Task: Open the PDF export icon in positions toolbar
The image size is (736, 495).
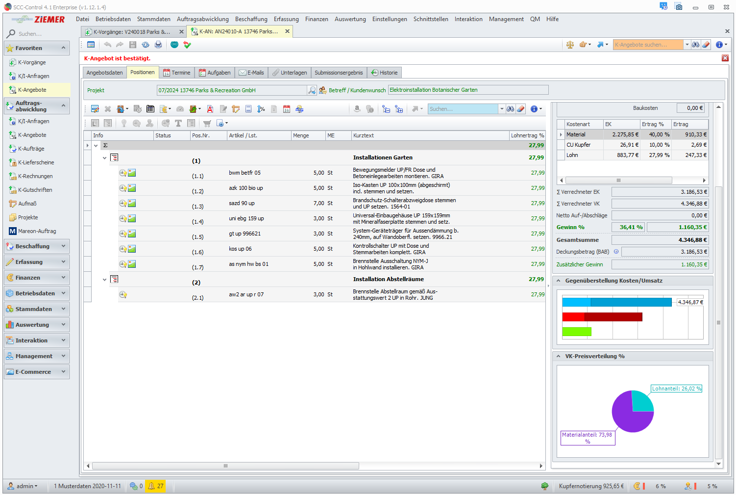Action: click(210, 109)
